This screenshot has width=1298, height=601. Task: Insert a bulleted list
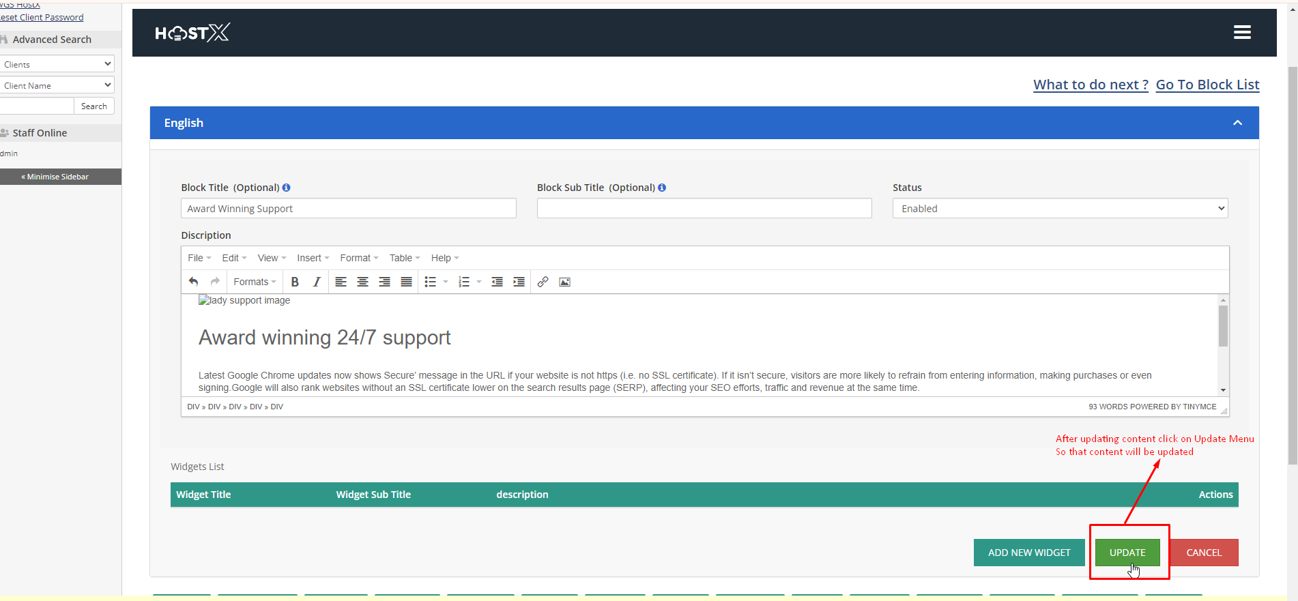430,282
